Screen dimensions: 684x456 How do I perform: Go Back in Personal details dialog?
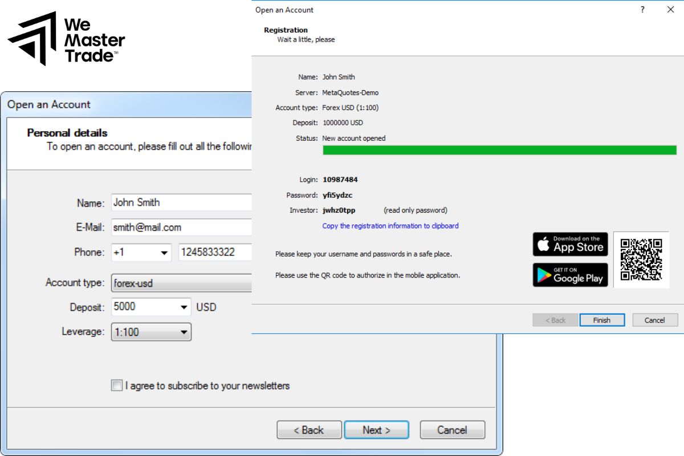309,430
